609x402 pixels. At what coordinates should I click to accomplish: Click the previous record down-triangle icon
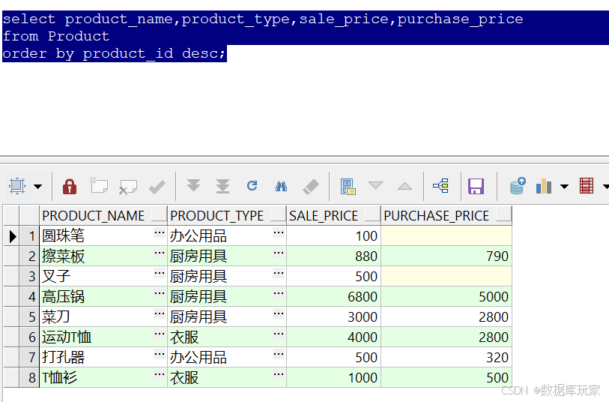[375, 185]
